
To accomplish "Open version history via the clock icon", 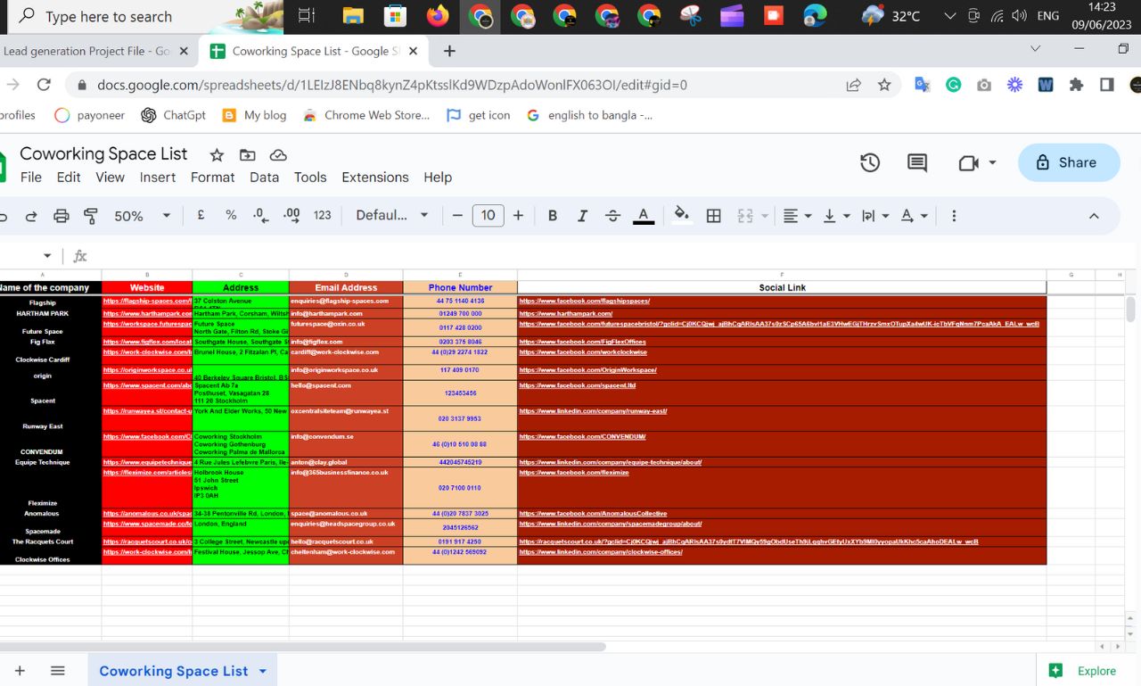I will coord(870,162).
